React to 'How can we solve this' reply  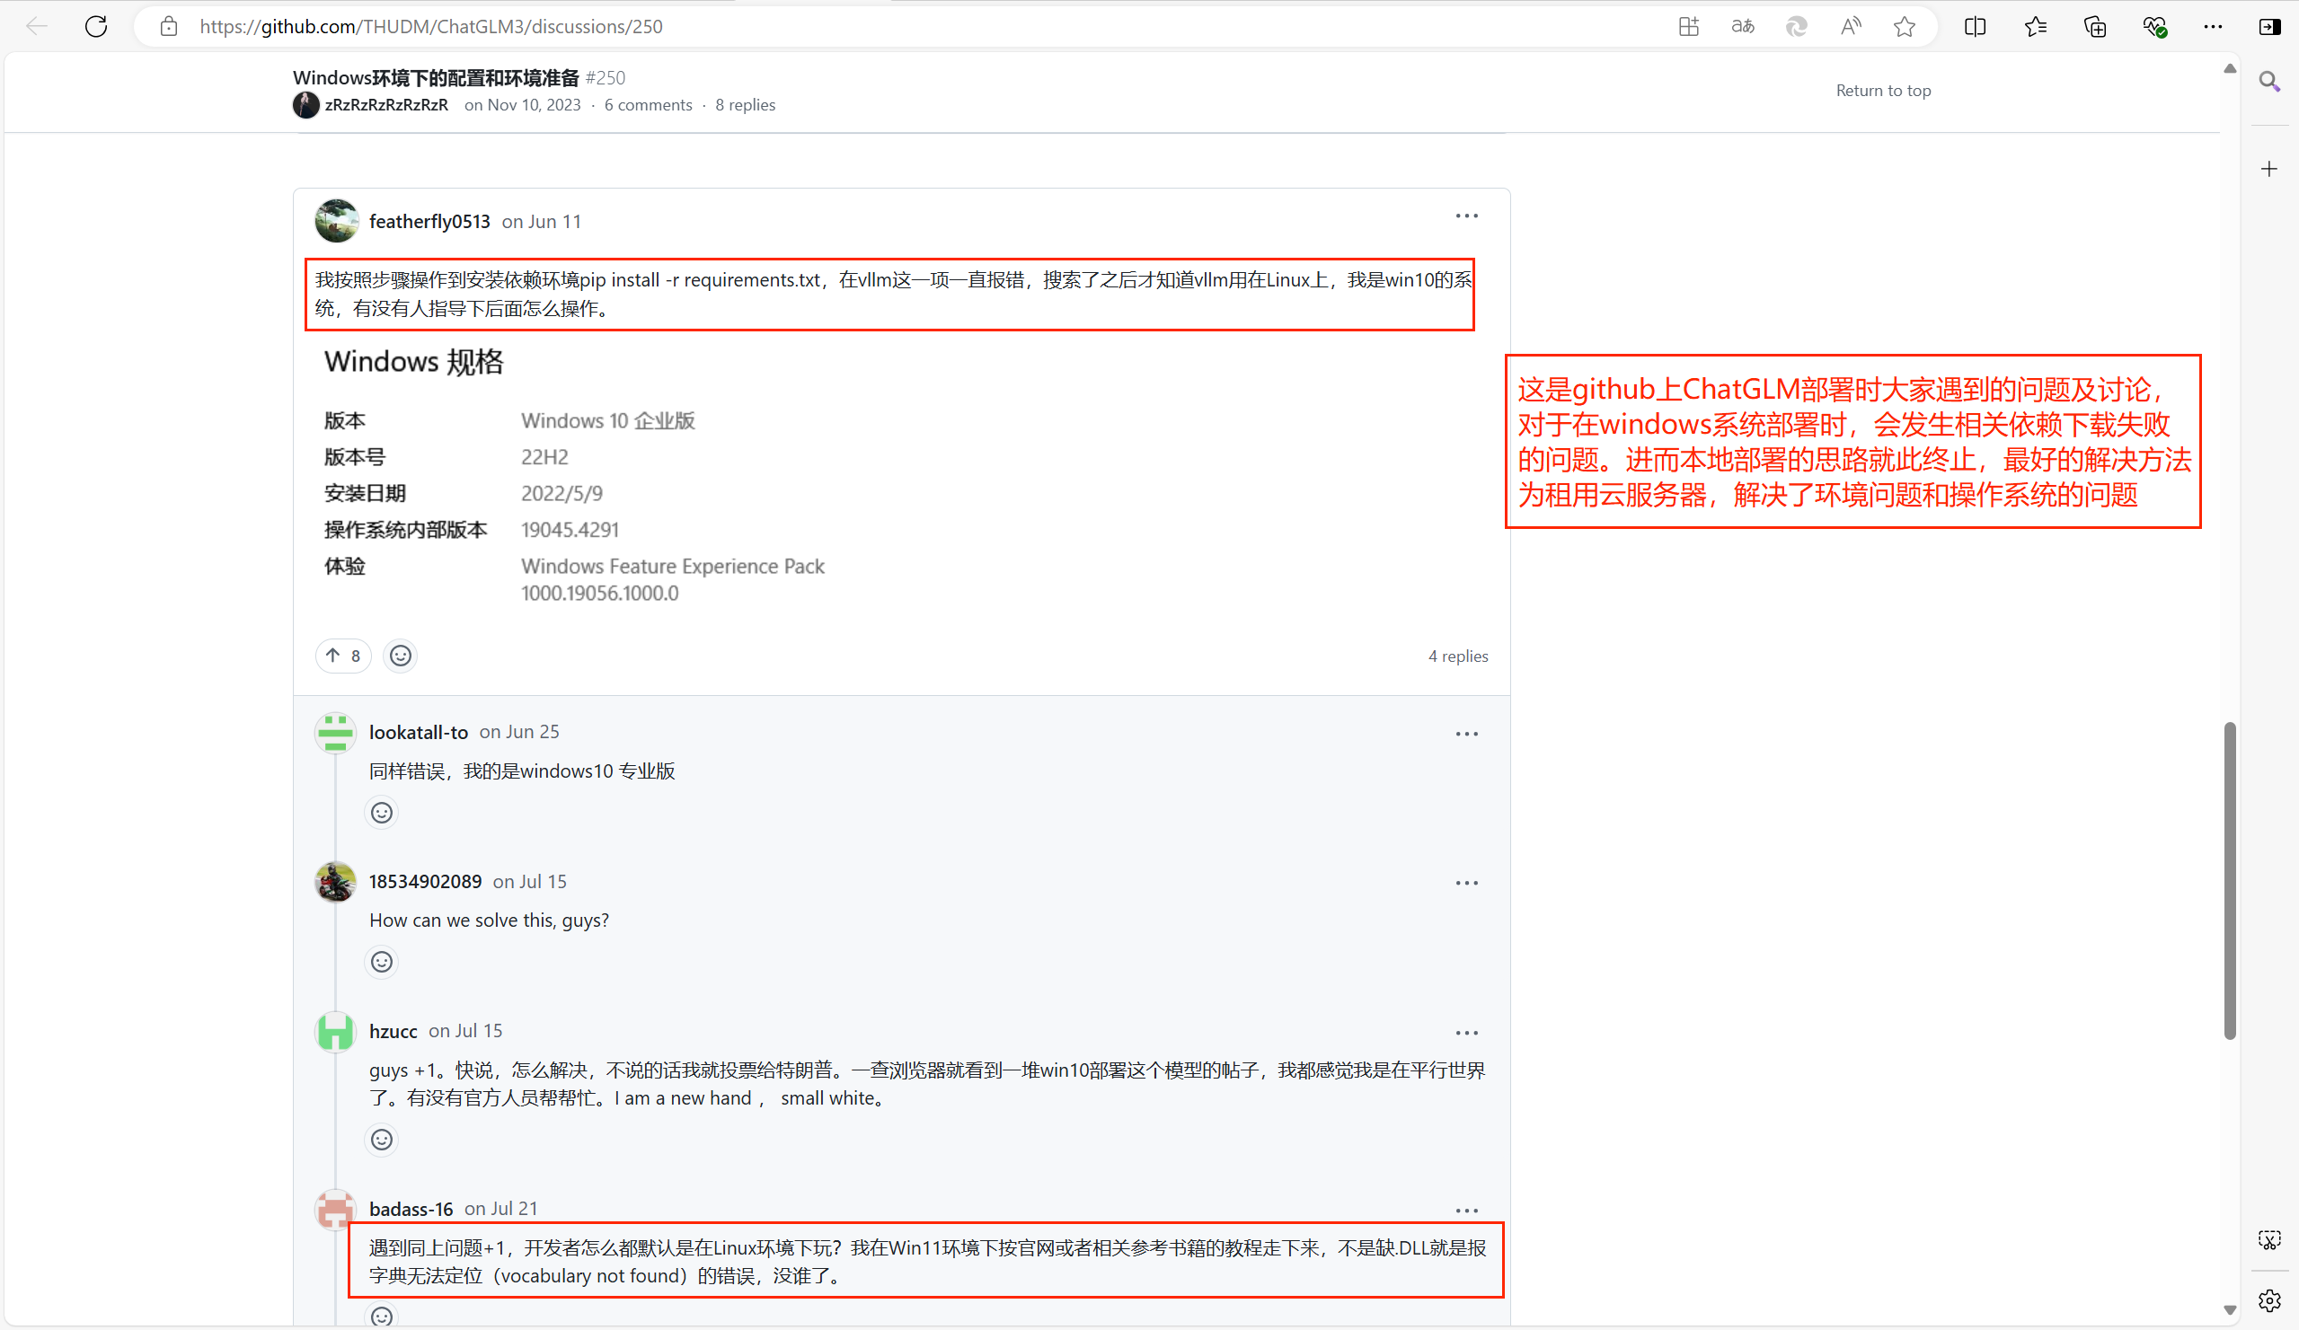click(x=382, y=963)
